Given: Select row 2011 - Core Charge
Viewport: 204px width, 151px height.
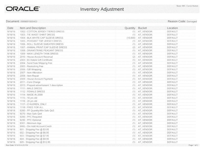Looking at the screenshot, I should tap(101, 82).
